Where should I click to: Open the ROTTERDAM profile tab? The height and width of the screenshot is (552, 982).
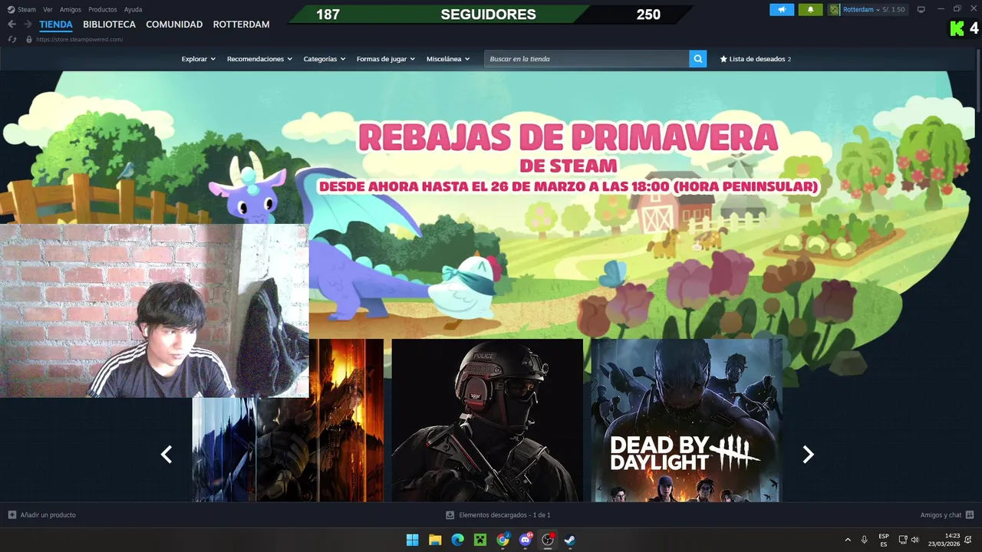241,25
